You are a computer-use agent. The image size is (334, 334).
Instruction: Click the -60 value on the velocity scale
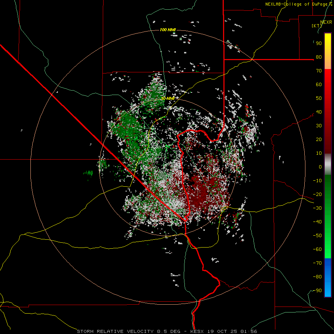click(x=317, y=249)
